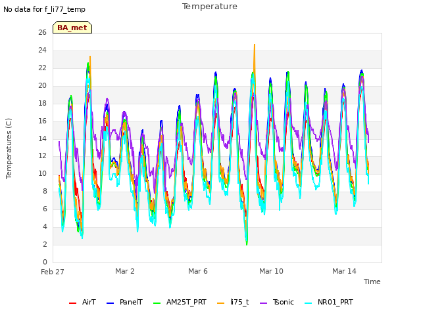Viewport: 421px width, 315px height.
Task: Toggle the PanelT legend entry
Action: [x=124, y=303]
